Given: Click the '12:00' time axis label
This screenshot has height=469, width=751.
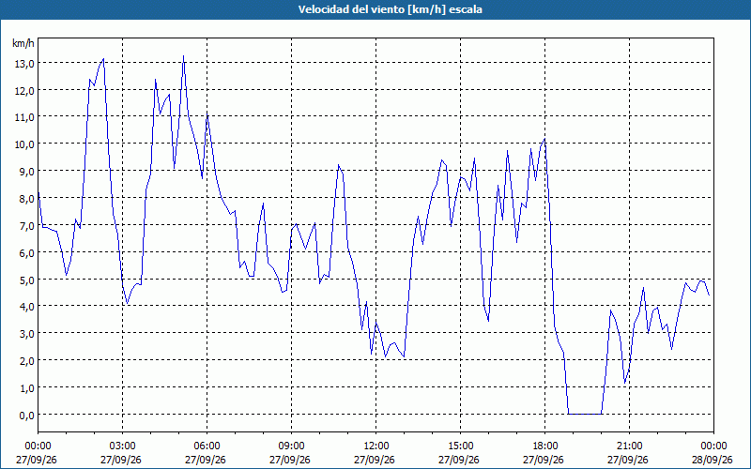Looking at the screenshot, I should click(376, 446).
